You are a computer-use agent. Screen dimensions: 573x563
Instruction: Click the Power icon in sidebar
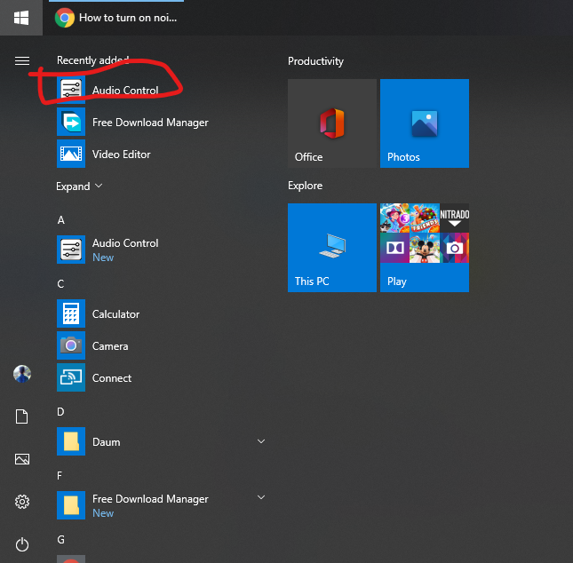coord(22,544)
